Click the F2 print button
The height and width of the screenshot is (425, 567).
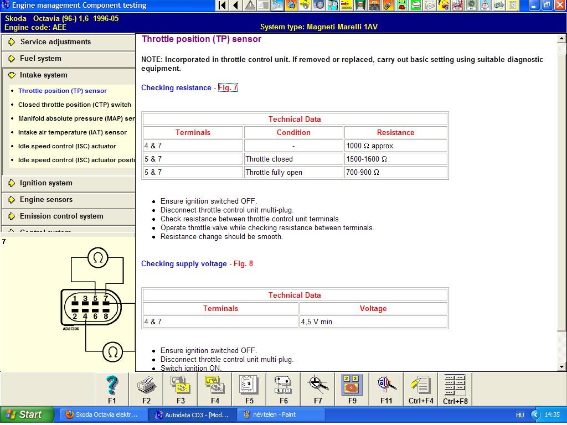click(146, 390)
